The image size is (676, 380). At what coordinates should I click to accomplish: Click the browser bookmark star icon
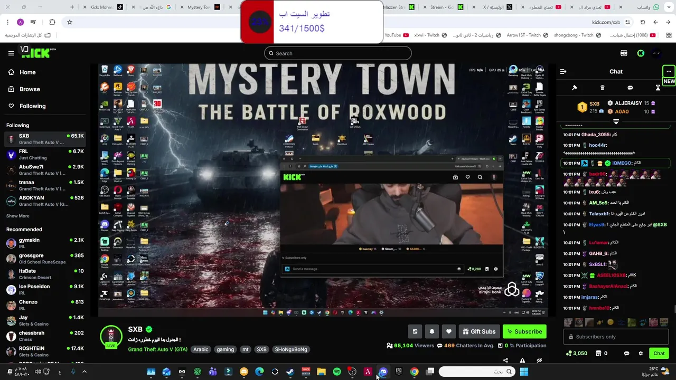69,22
